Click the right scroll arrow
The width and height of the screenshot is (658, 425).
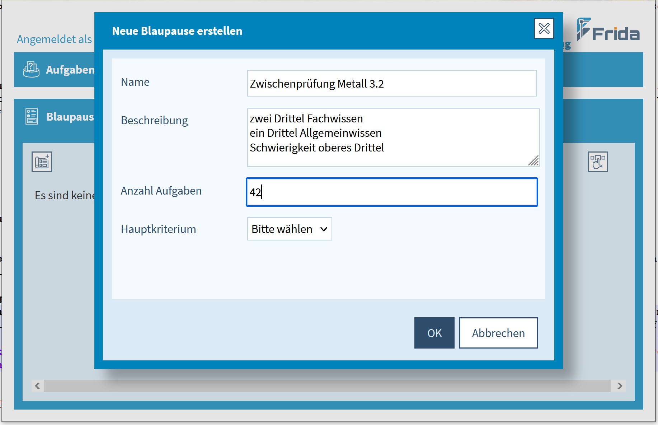click(x=620, y=386)
